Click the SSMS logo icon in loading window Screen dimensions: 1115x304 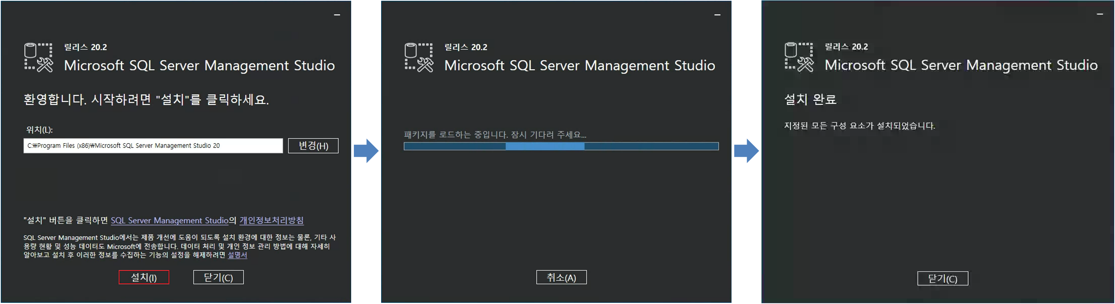pyautogui.click(x=419, y=57)
